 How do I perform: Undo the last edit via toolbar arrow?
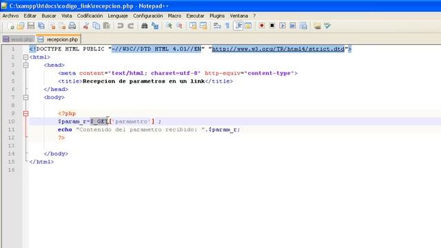[120, 26]
